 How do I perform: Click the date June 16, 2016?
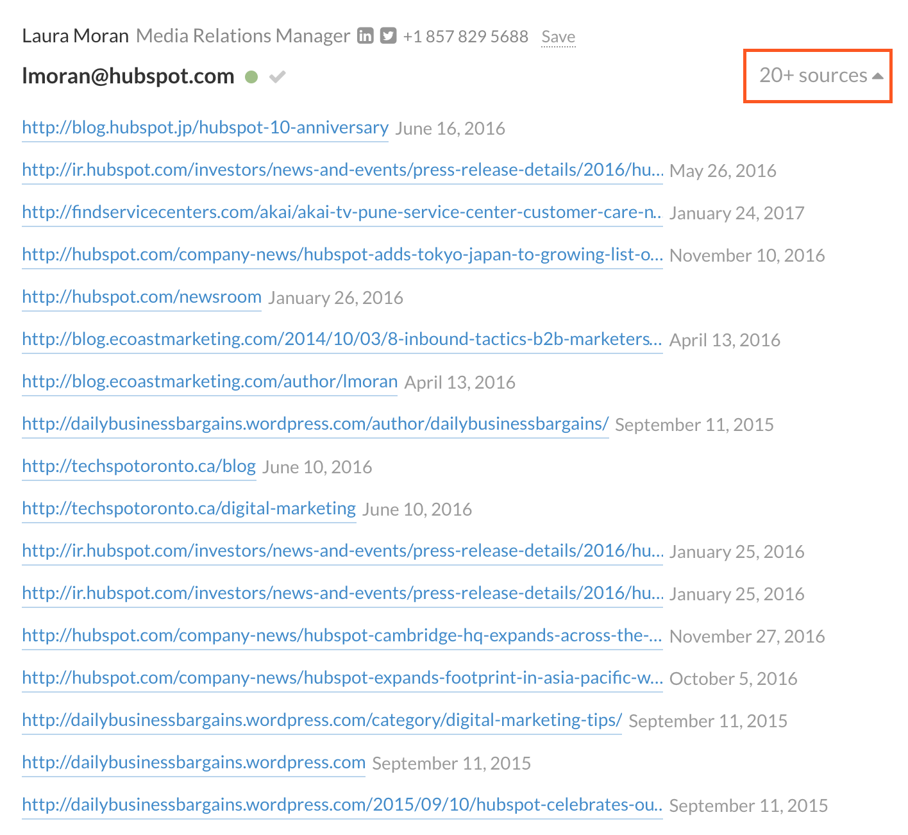(x=450, y=129)
